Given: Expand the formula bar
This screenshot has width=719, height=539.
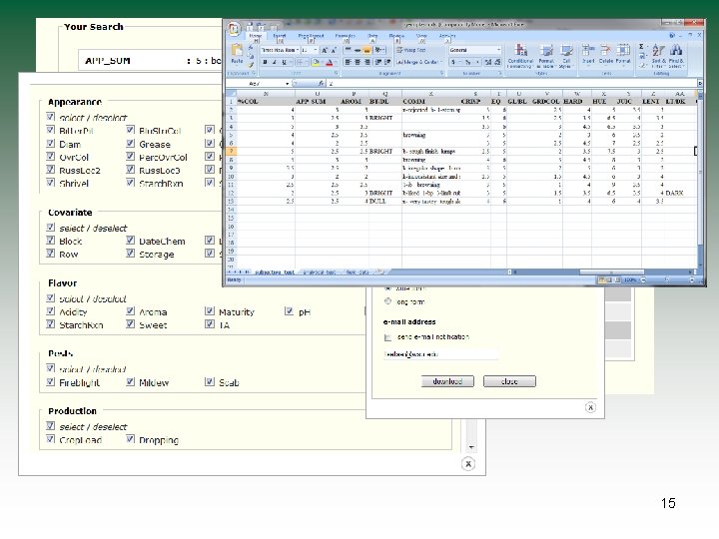Looking at the screenshot, I should click(700, 84).
